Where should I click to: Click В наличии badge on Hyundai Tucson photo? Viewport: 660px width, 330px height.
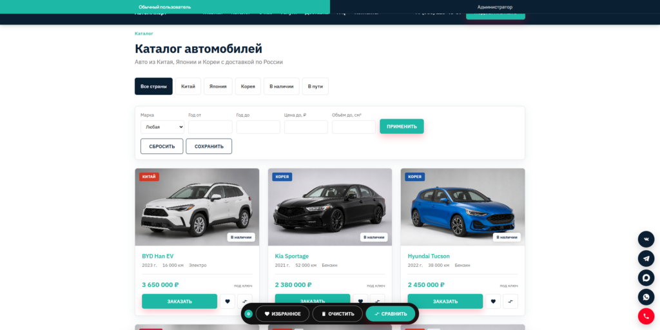507,237
